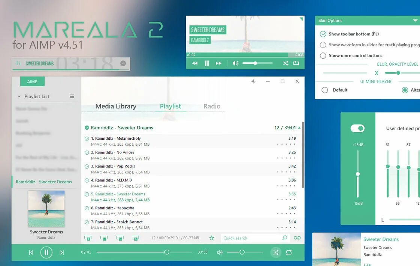Select Default UI mini-player radio

click(x=324, y=90)
